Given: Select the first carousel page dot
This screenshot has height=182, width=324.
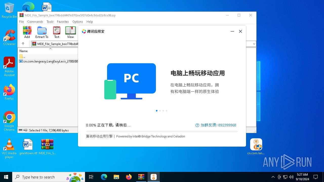Looking at the screenshot, I should point(157,111).
